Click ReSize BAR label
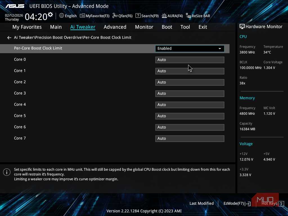 [201, 16]
